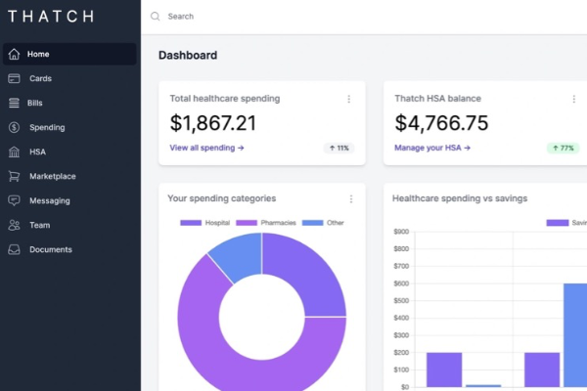Open Thatch HSA balance card options menu

574,99
